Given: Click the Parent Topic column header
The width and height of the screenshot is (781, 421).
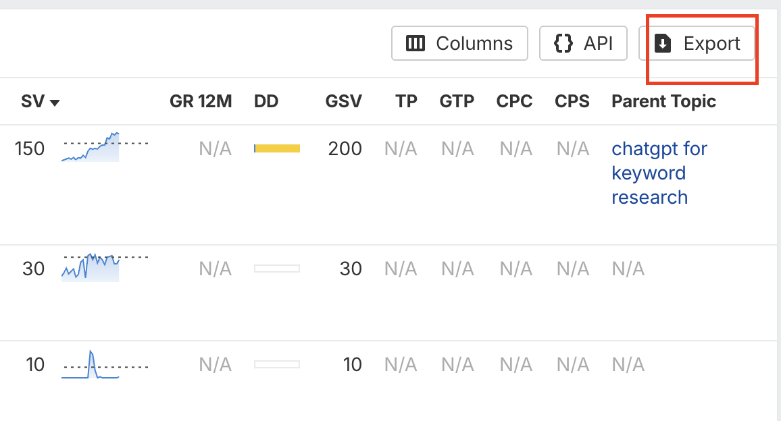Looking at the screenshot, I should [663, 101].
